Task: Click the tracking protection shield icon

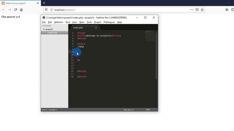Action: coord(46,10)
